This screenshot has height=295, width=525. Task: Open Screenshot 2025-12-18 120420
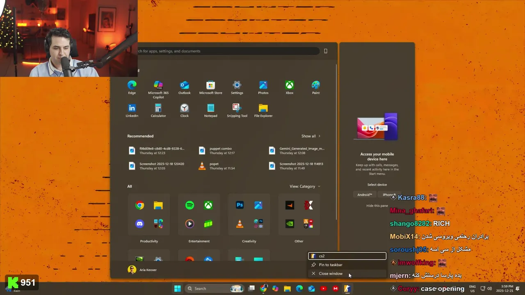tap(157, 166)
